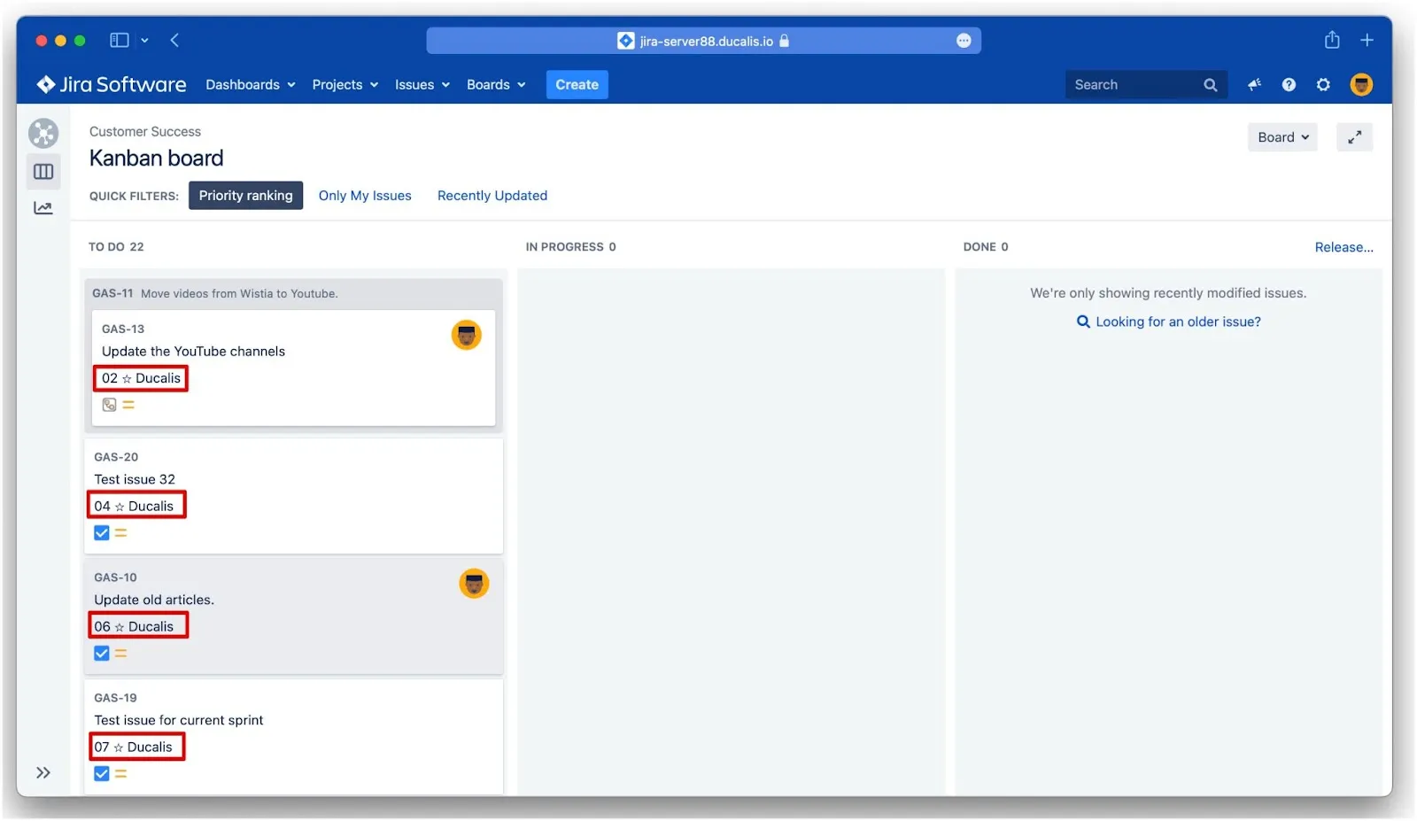Follow the "Looking for an older issue?" link

point(1177,321)
